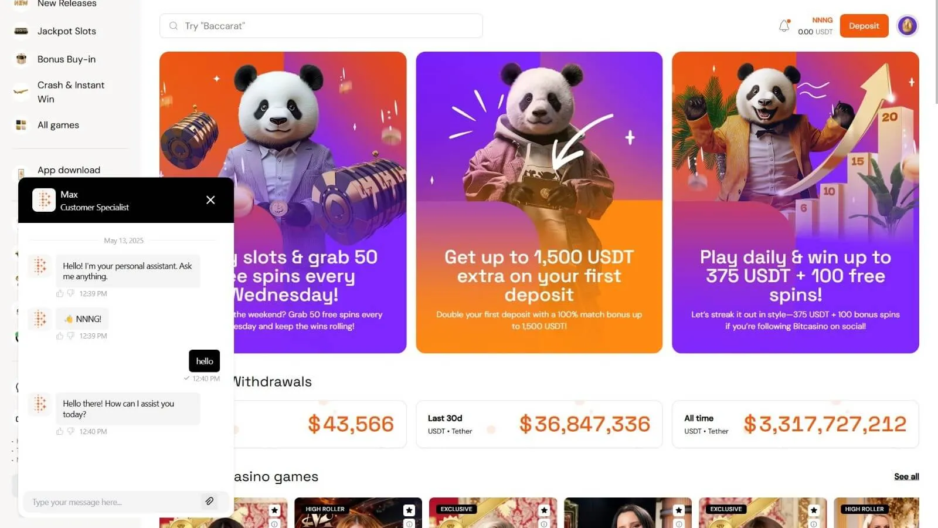Image resolution: width=938 pixels, height=528 pixels.
Task: Open App download in sidebar
Action: 69,170
